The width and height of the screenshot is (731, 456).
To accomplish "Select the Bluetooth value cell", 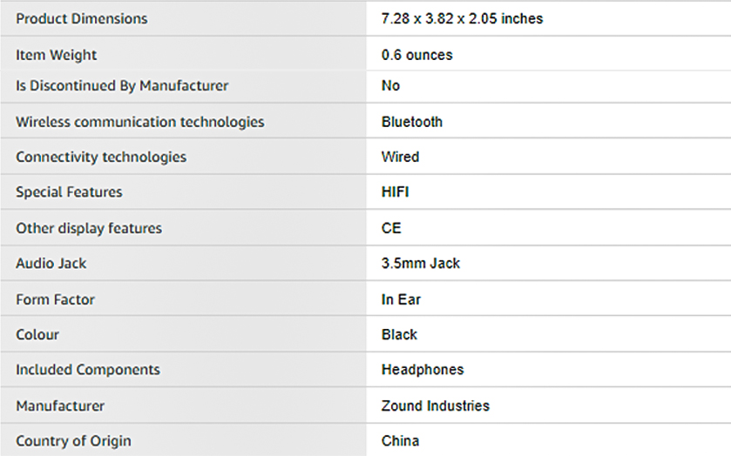I will click(x=412, y=122).
